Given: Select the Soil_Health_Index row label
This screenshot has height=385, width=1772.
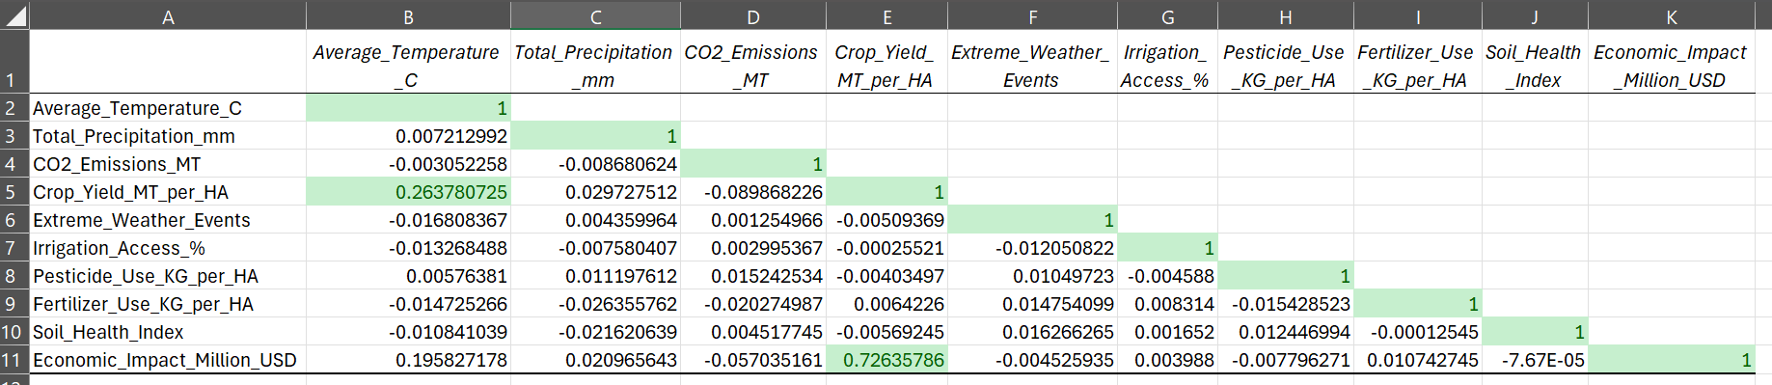Looking at the screenshot, I should [168, 332].
